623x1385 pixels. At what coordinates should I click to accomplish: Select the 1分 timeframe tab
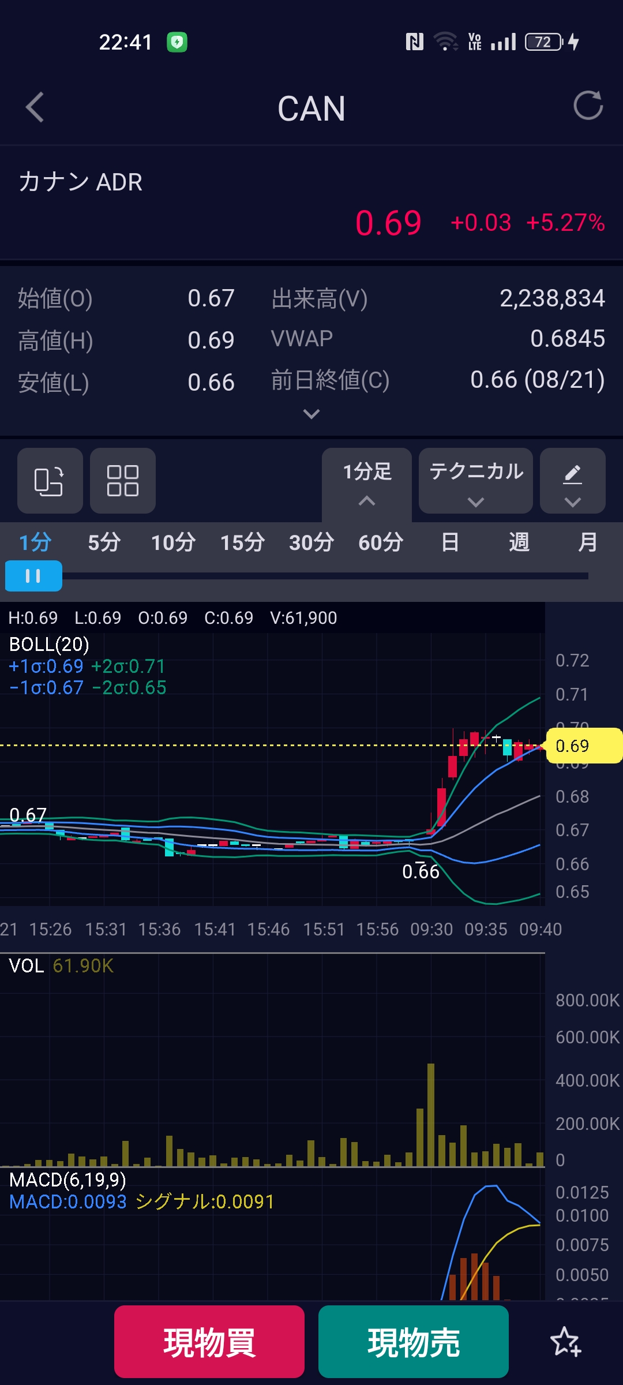(35, 542)
